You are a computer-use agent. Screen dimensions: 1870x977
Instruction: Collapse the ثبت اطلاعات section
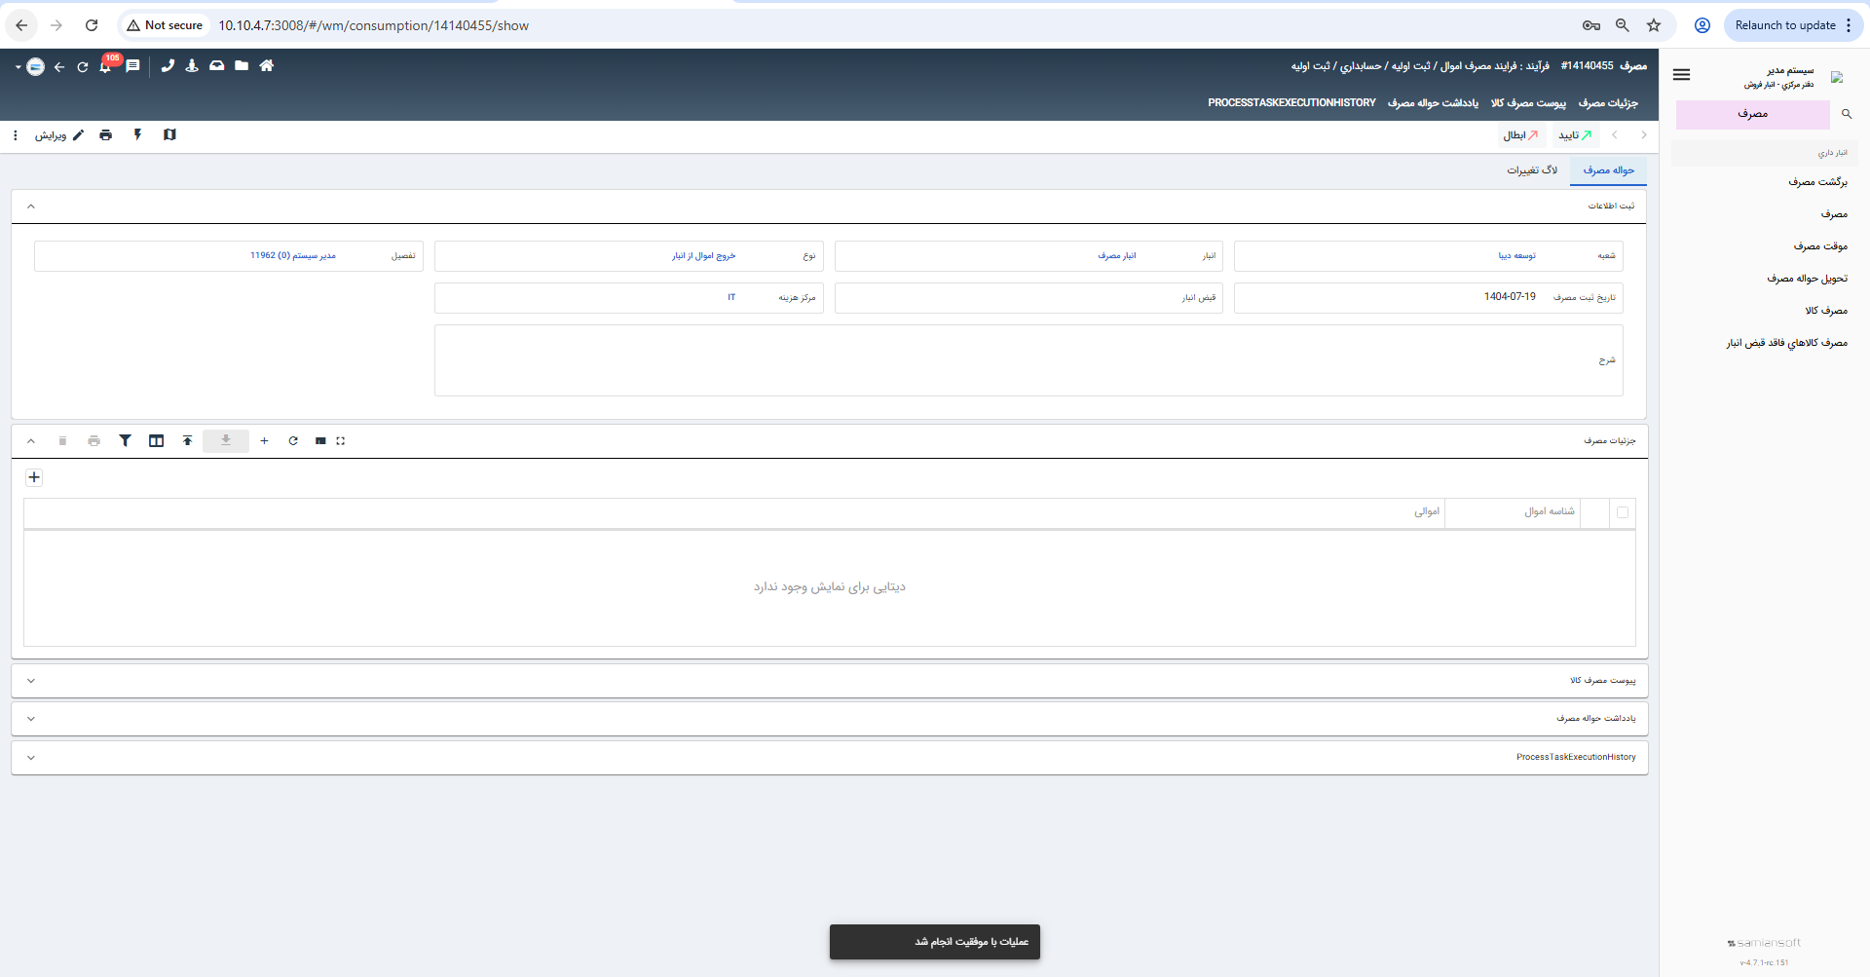31,207
